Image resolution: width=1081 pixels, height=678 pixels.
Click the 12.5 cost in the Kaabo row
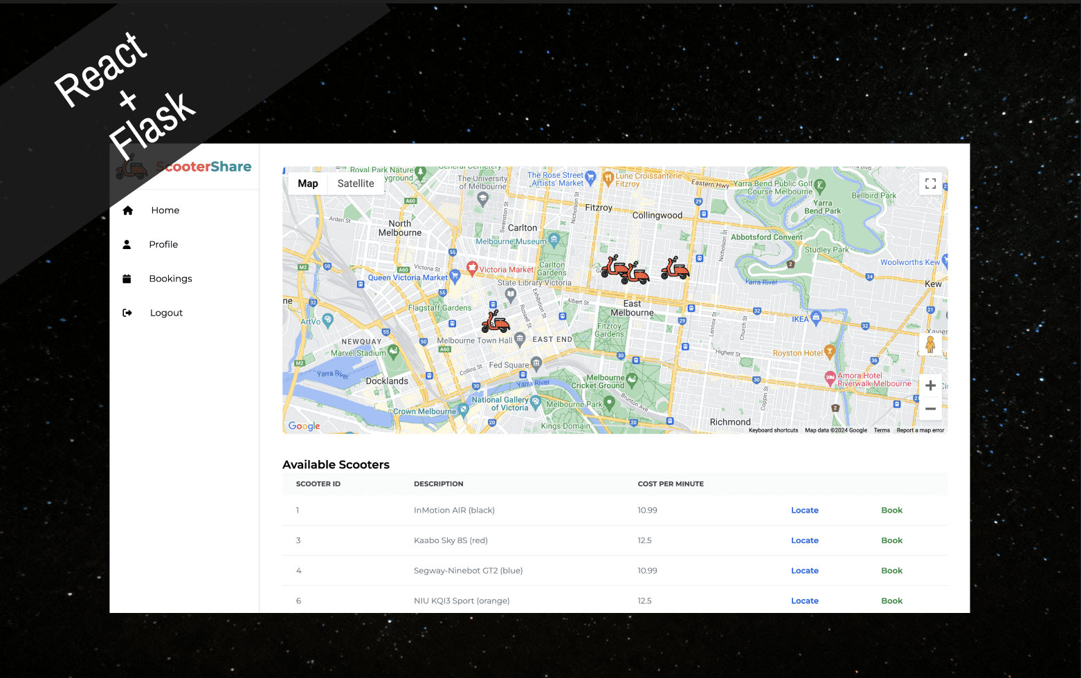pos(644,541)
